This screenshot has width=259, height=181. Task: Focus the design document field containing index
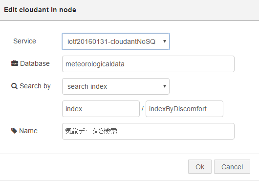tap(101, 109)
